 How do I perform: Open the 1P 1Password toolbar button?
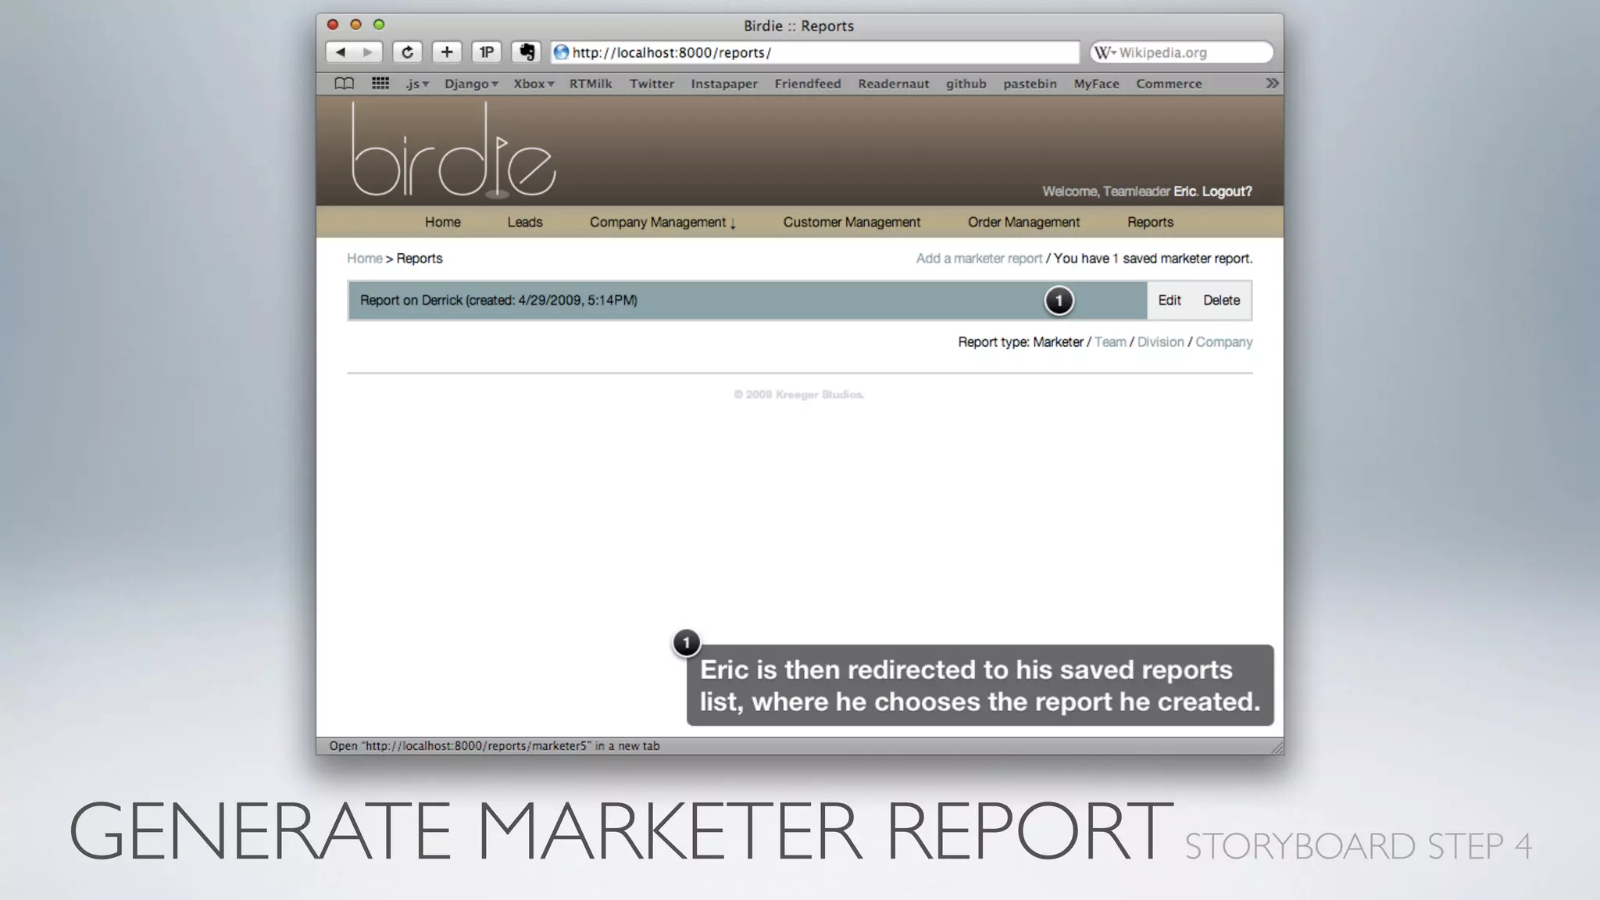coord(486,52)
